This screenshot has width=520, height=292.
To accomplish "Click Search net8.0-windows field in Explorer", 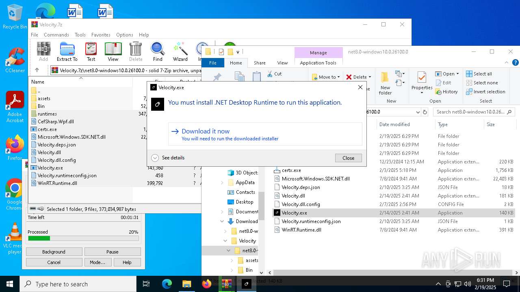I will [x=474, y=112].
